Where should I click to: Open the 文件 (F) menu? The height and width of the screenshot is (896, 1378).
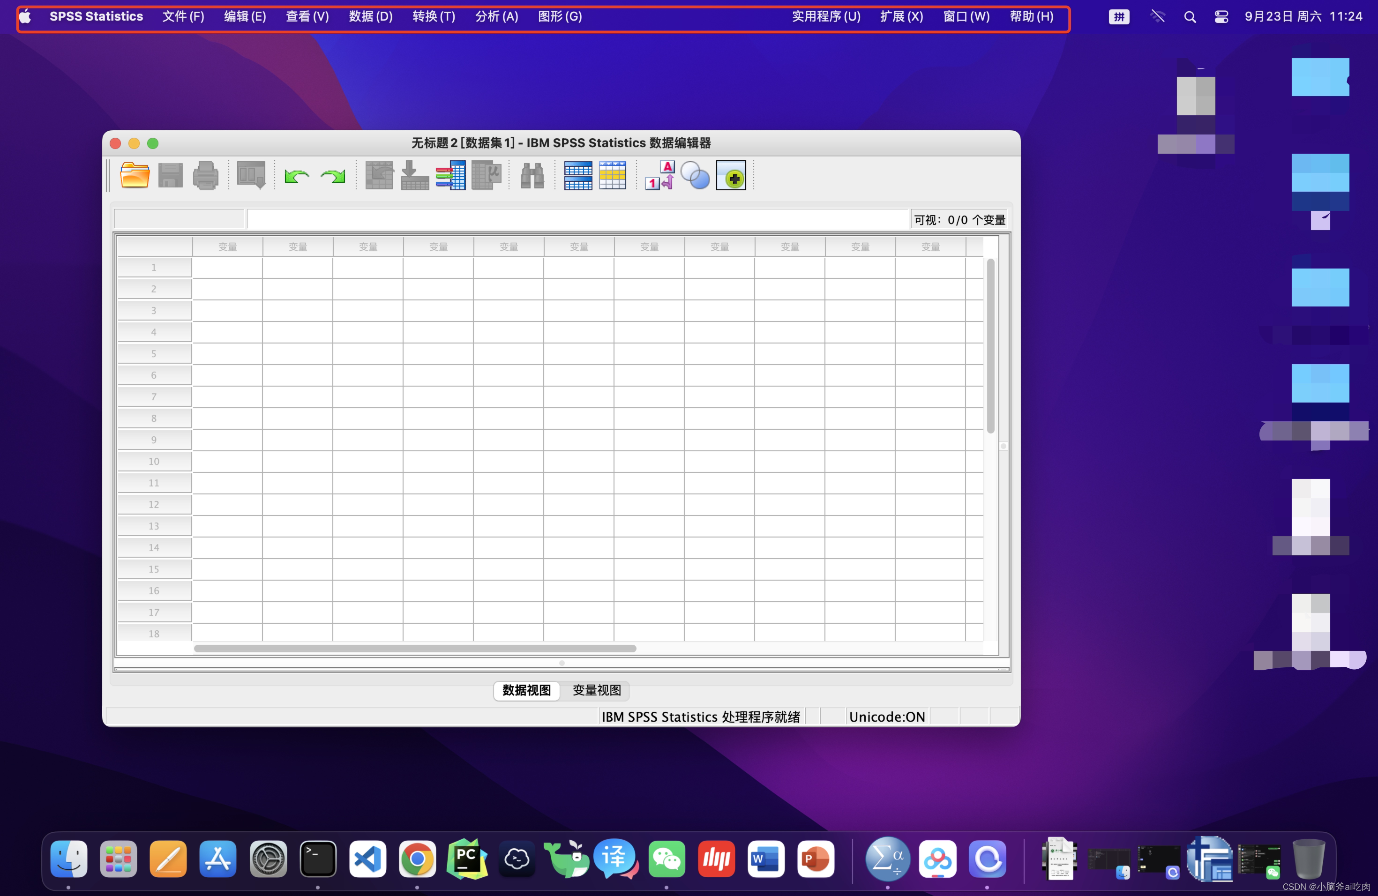(183, 16)
